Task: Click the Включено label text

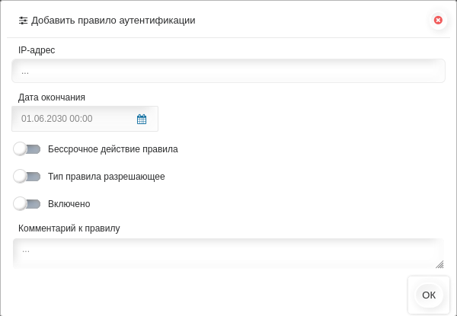Action: tap(69, 204)
